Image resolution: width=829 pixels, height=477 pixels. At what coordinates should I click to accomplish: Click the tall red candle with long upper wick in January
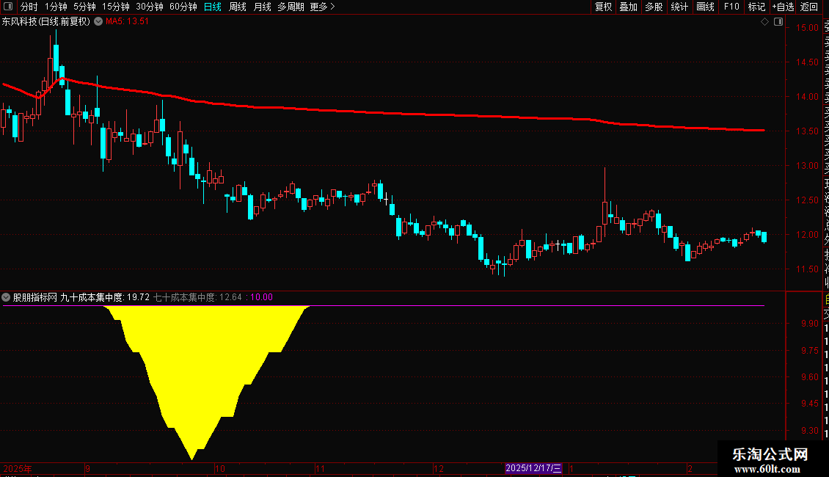605,203
